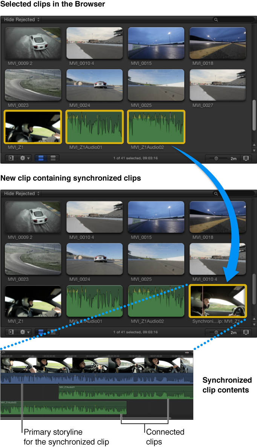Viewport: 257px width, 447px height.
Task: Click the clip duration slider in the bottom browser
Action: pos(218,333)
